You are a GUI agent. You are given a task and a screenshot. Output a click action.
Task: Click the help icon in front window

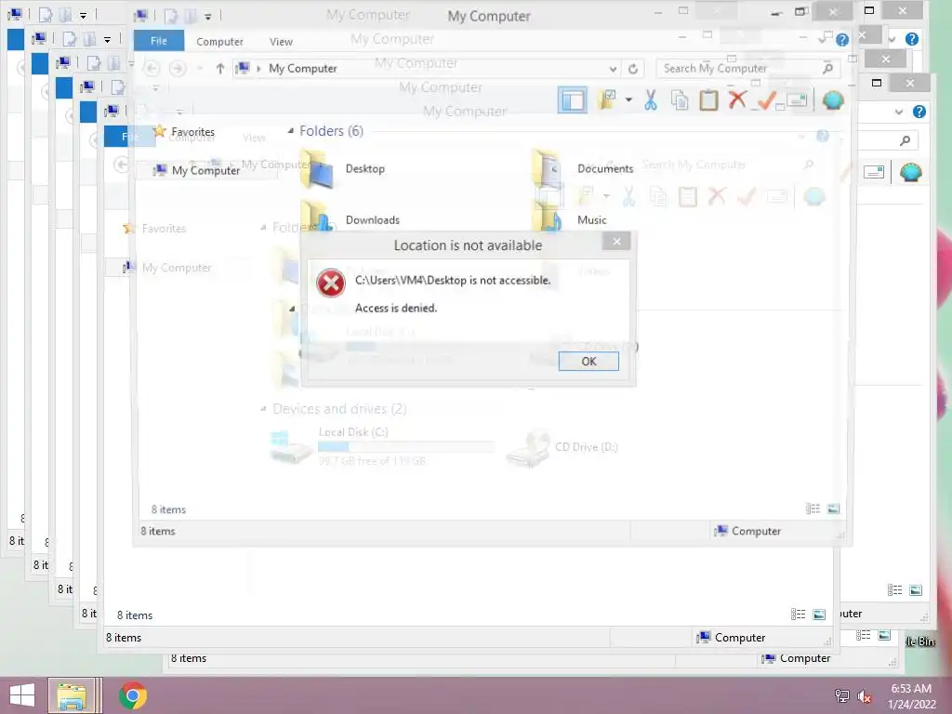pyautogui.click(x=842, y=40)
